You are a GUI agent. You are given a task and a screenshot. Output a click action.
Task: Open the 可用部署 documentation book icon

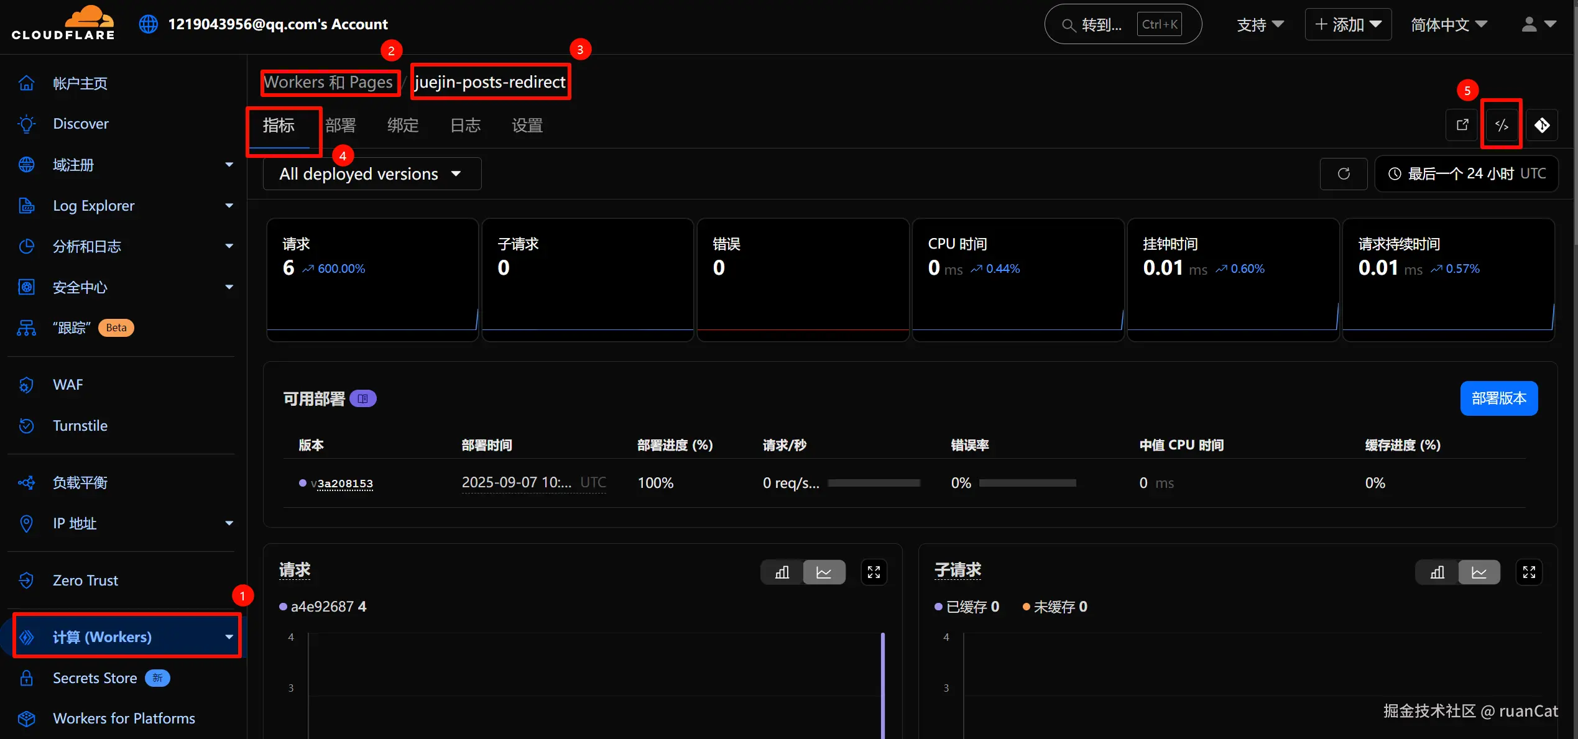pos(363,398)
